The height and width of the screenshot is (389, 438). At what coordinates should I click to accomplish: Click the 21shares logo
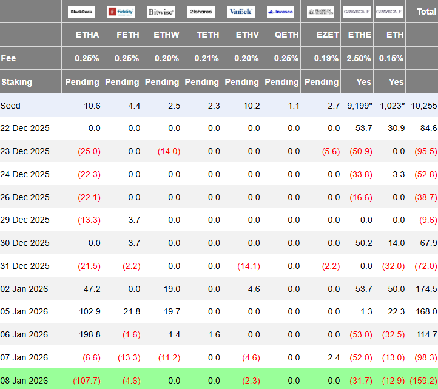pos(201,12)
